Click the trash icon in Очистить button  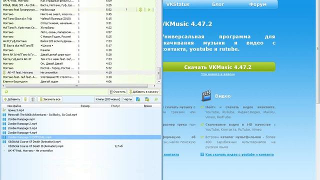pos(111,92)
